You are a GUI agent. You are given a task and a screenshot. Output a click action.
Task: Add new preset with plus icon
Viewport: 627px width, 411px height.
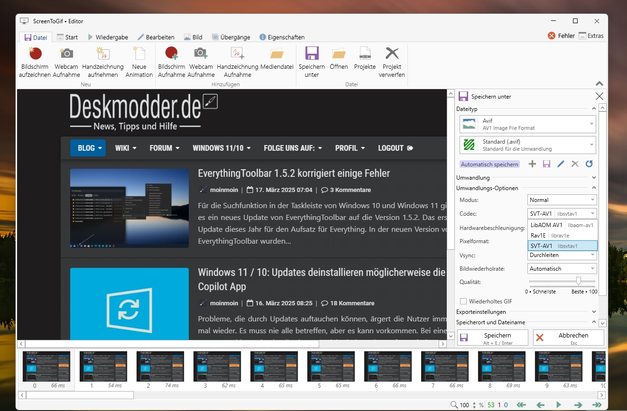pos(532,164)
